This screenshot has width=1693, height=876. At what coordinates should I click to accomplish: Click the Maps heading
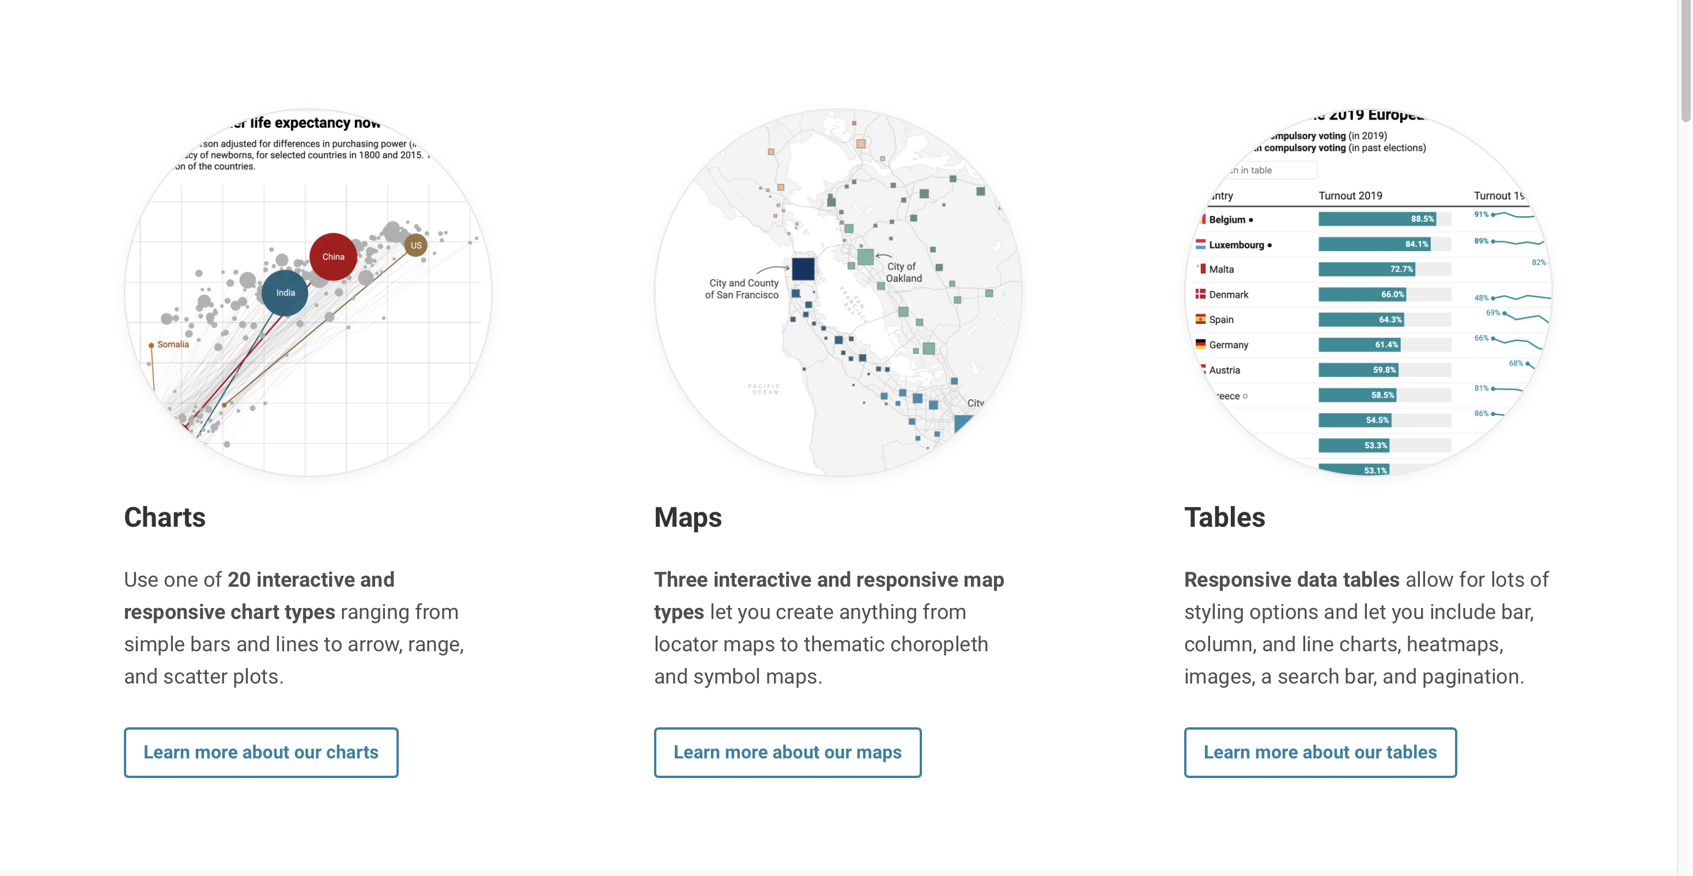tap(687, 517)
